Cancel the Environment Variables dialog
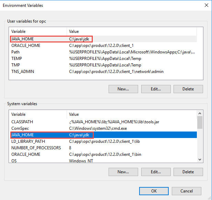This screenshot has width=212, height=200. click(x=187, y=191)
